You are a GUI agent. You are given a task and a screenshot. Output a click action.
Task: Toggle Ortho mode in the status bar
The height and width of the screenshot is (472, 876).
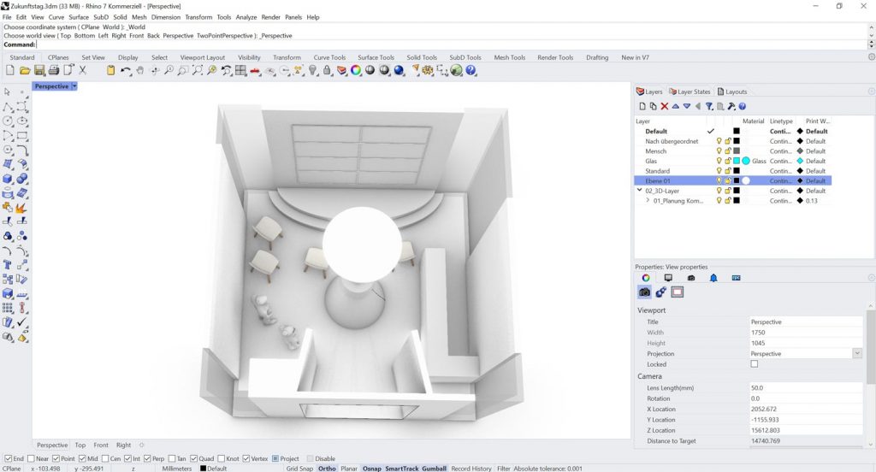click(x=327, y=469)
